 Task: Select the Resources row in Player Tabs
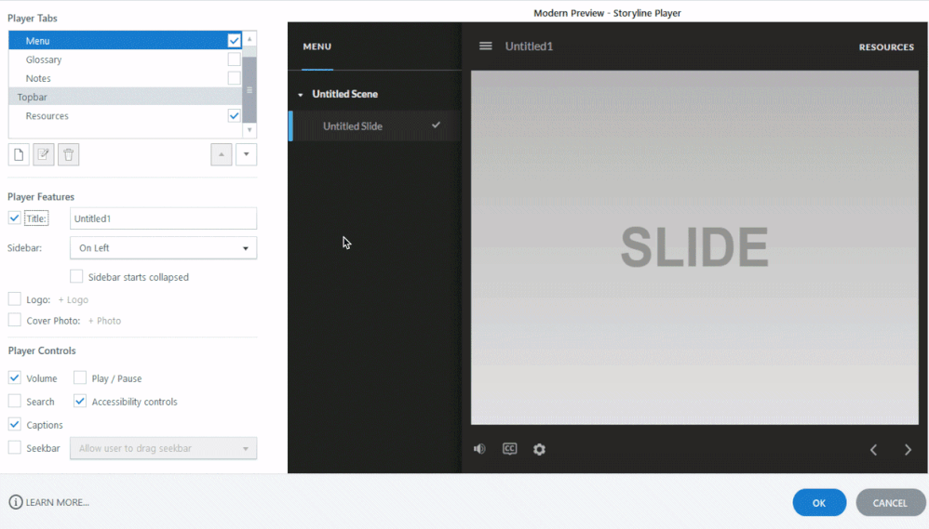(125, 115)
